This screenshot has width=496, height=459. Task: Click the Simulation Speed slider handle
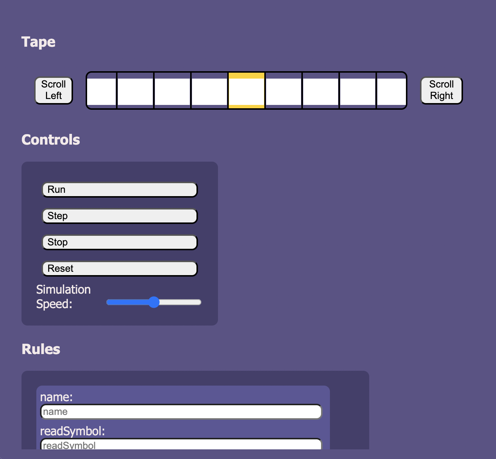point(154,302)
